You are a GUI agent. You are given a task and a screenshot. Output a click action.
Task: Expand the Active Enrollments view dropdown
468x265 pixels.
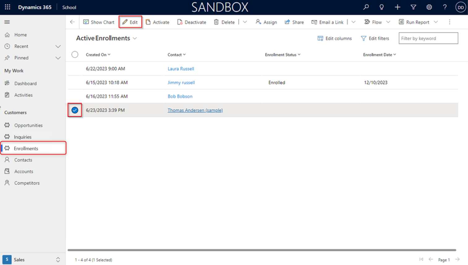coord(135,38)
